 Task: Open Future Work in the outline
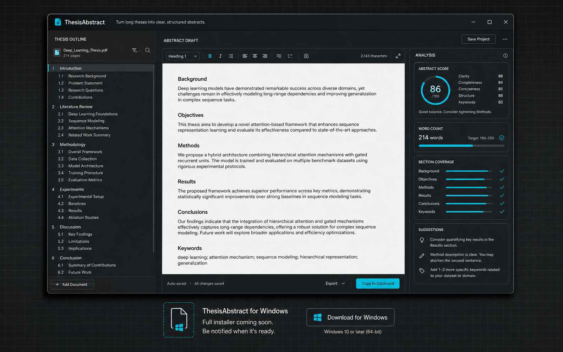tap(80, 273)
